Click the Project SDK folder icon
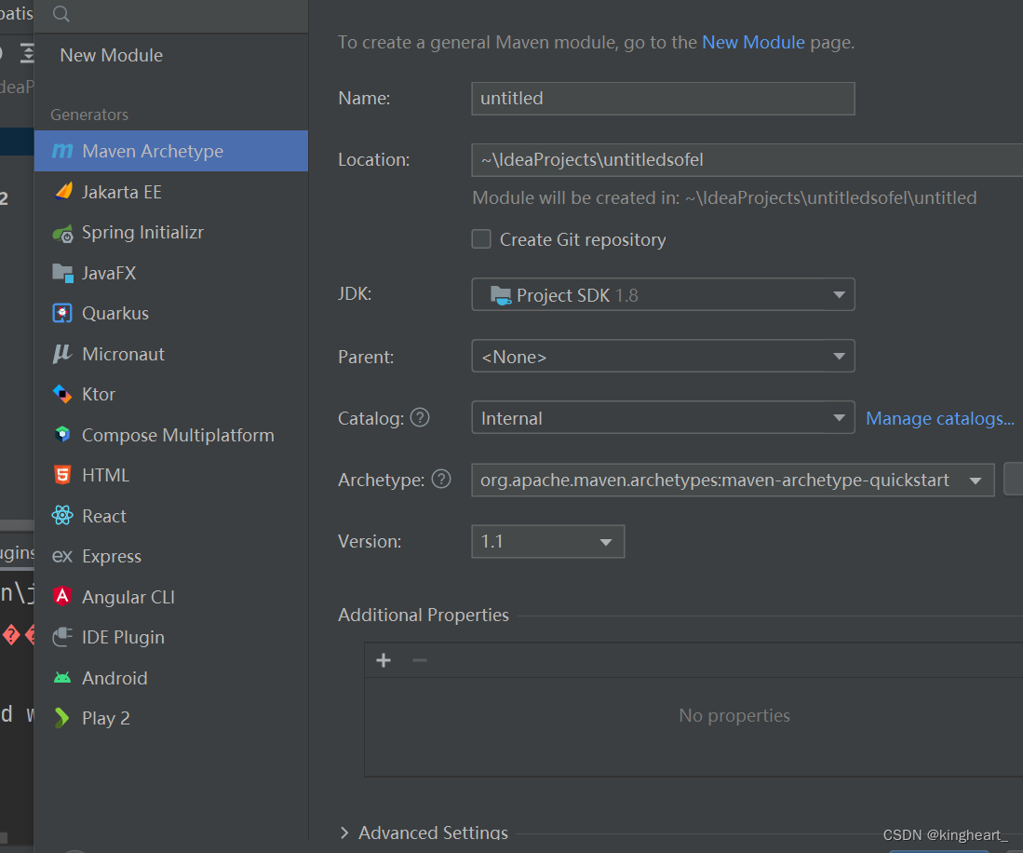This screenshot has width=1023, height=853. click(501, 295)
